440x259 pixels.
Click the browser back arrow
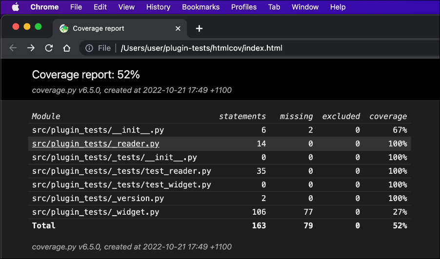pos(13,48)
